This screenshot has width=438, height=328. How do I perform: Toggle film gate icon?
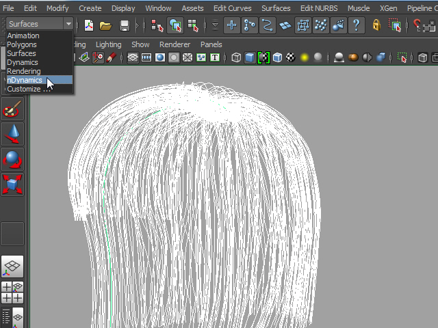coord(146,57)
